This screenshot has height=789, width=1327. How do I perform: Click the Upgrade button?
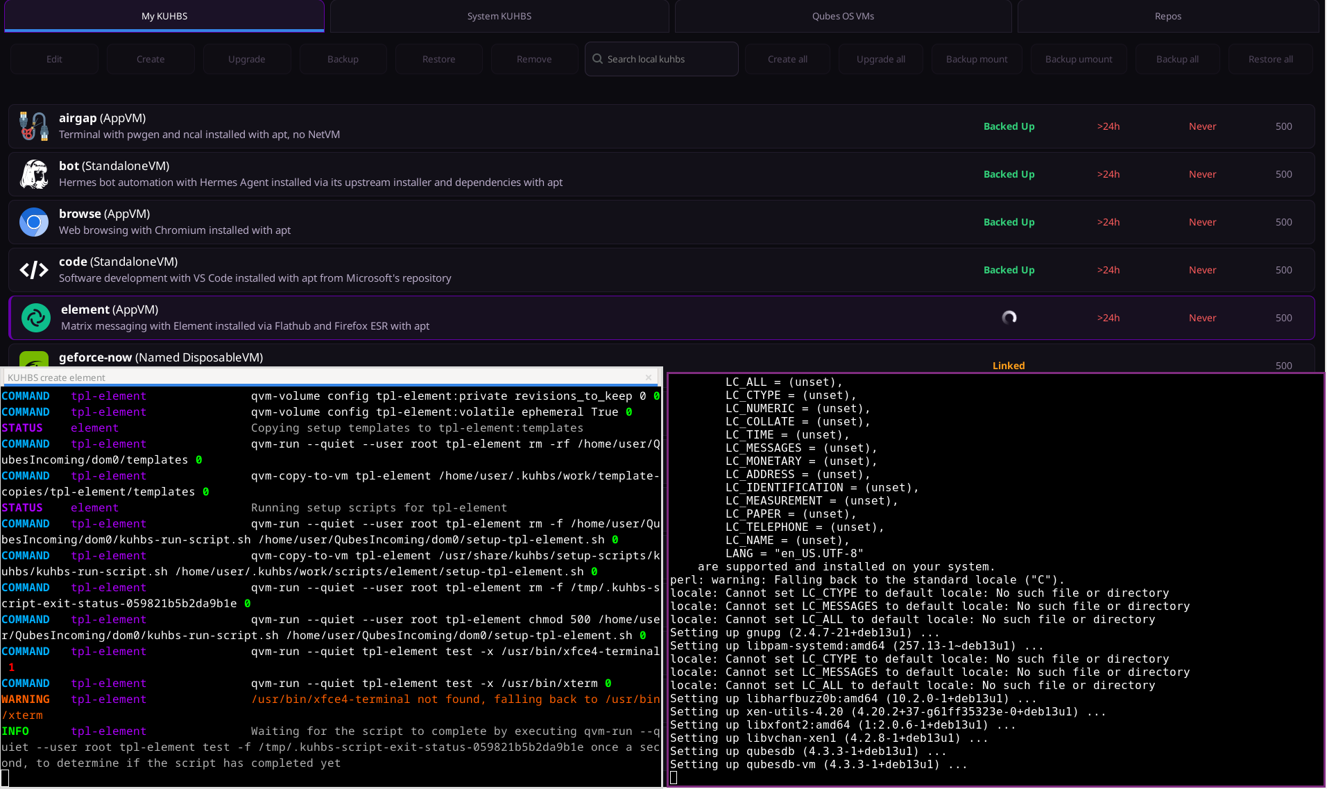(x=247, y=59)
